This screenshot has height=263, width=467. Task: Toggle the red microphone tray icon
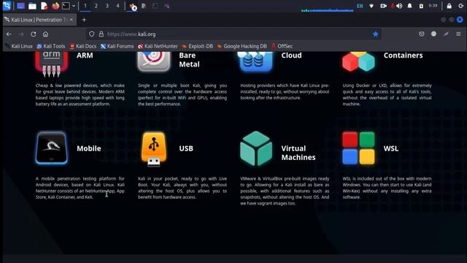coord(393,6)
